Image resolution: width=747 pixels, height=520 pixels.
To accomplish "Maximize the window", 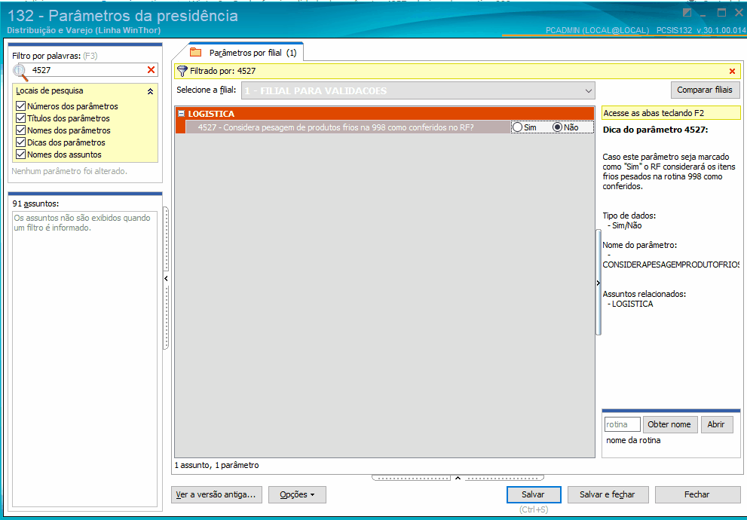I will point(722,13).
